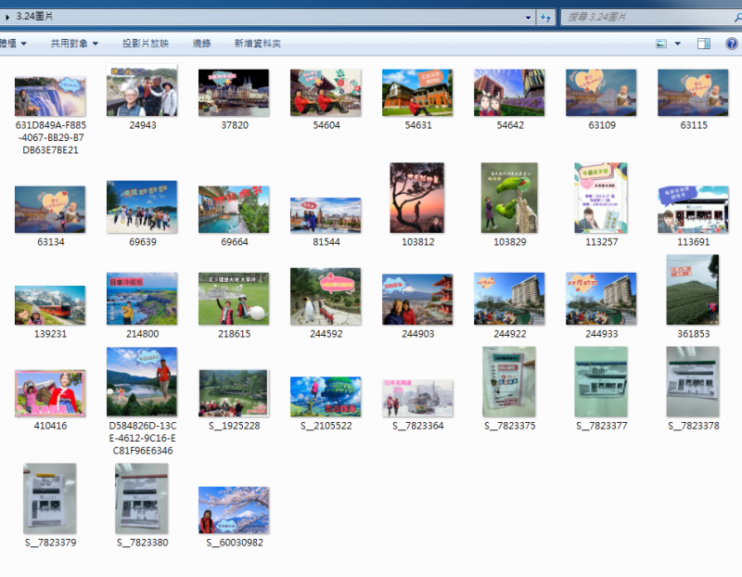Click the 燒錄 toolbar button
Screen dimensions: 742x577
201,44
